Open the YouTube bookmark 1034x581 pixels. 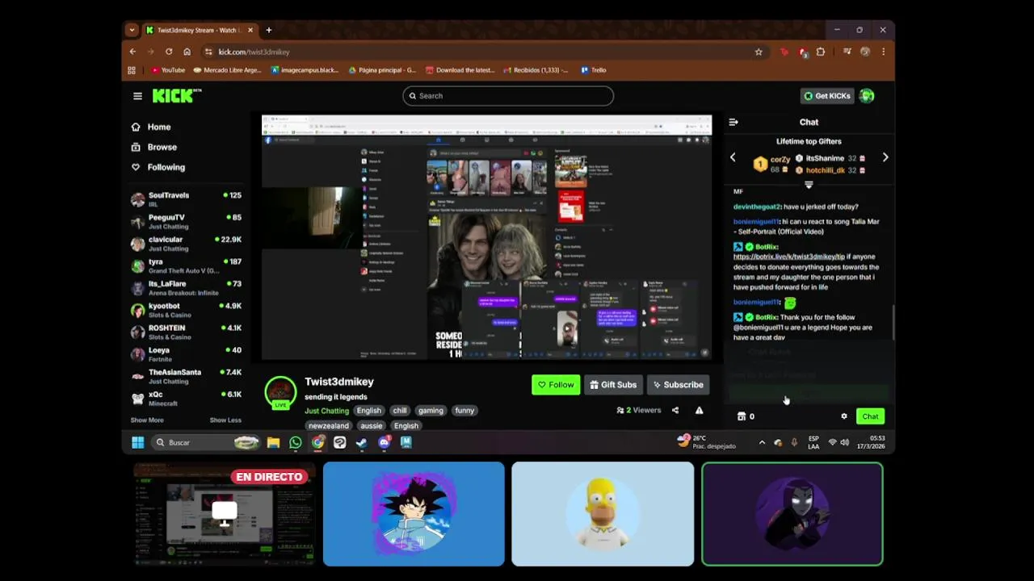click(168, 70)
